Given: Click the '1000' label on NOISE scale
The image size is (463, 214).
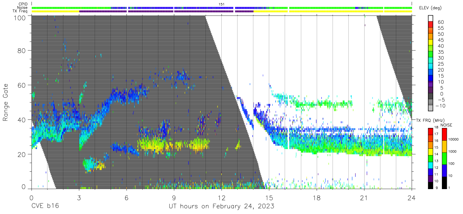Looking at the screenshot, I should pyautogui.click(x=453, y=152).
